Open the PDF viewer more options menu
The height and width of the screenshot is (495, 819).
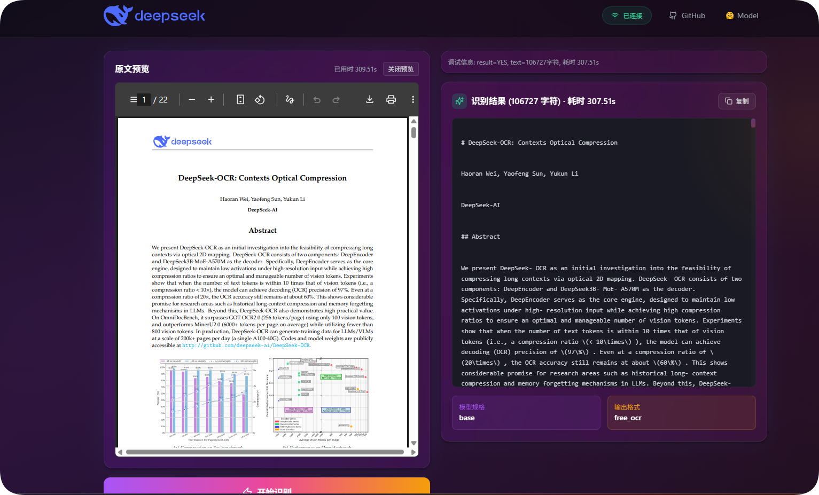[x=413, y=99]
